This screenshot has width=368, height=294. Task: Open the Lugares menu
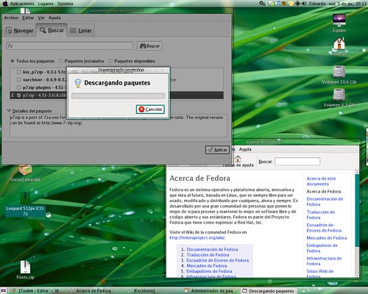[x=46, y=4]
